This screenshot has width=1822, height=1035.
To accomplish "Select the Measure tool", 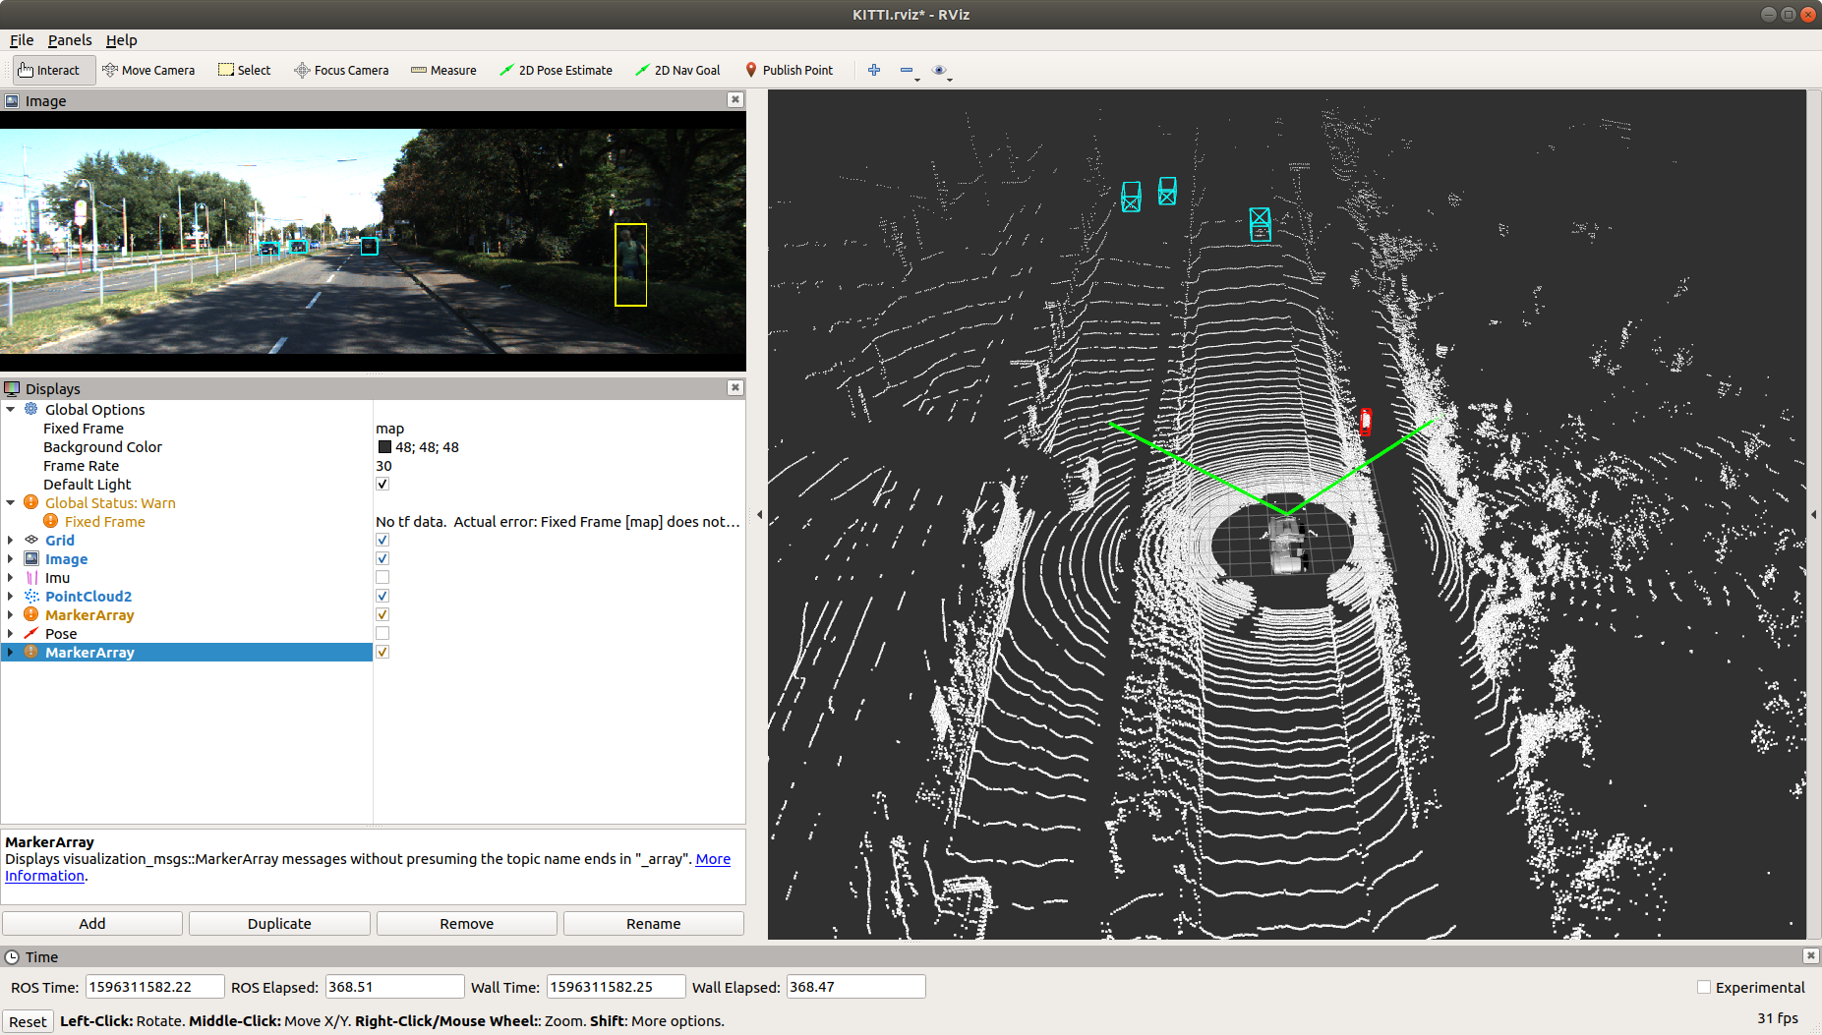I will [x=443, y=70].
